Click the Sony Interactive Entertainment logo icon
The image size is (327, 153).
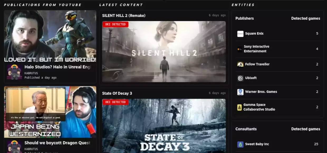(x=240, y=49)
